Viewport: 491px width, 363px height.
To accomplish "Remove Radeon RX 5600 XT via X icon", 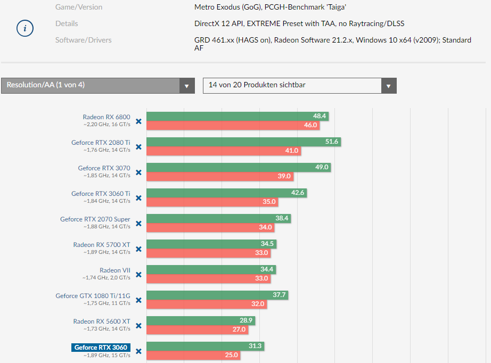I will click(x=138, y=326).
